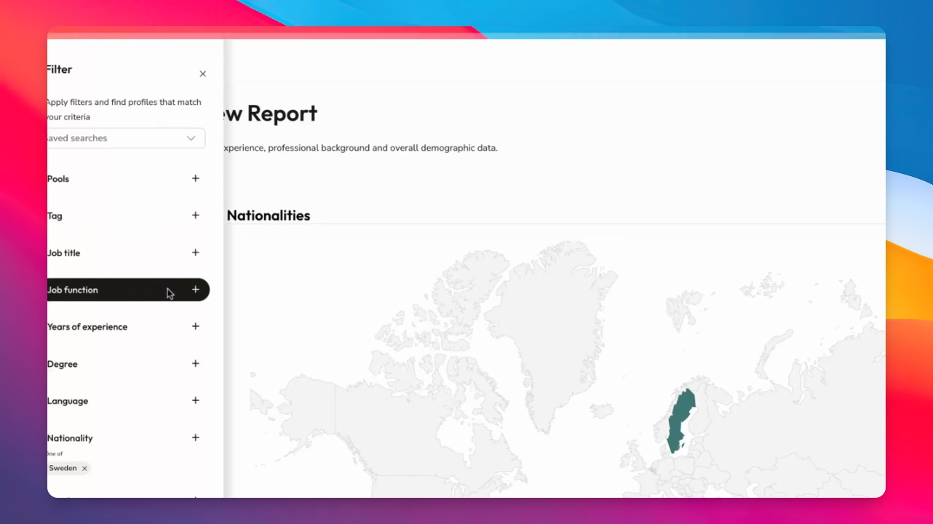
Task: Click the Job title filter label
Action: click(x=63, y=253)
